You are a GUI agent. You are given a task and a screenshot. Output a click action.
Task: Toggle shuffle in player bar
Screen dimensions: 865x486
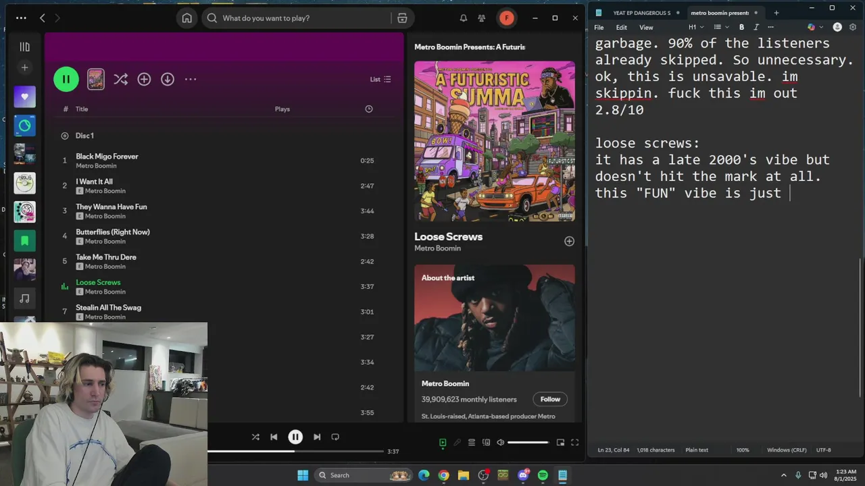[255, 437]
